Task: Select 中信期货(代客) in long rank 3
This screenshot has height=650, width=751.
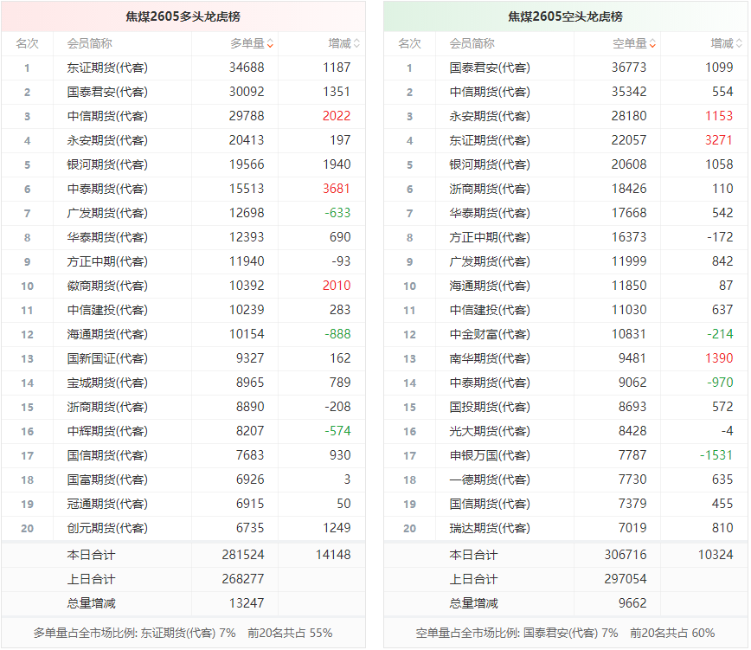Action: (x=107, y=116)
